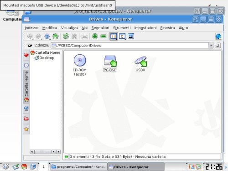Viewport: 228px width, 171px height.
Task: Open Root folder red sidebar tab
Action: (26, 119)
